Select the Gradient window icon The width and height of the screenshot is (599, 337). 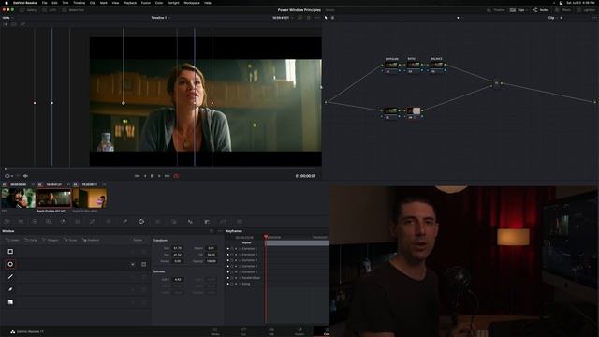pos(10,301)
